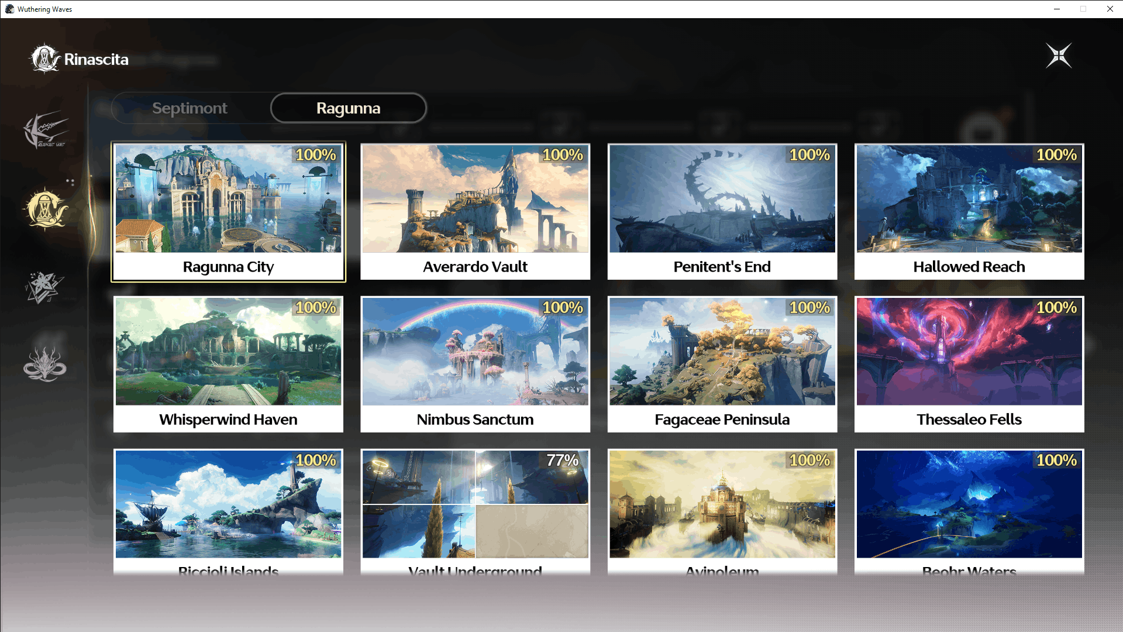Select the star-shaped emblem in the sidebar
The image size is (1123, 632).
coord(44,287)
